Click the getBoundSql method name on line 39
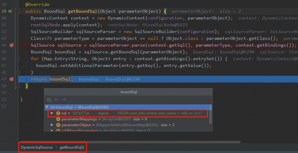The height and width of the screenshot is (153, 298). (83, 11)
